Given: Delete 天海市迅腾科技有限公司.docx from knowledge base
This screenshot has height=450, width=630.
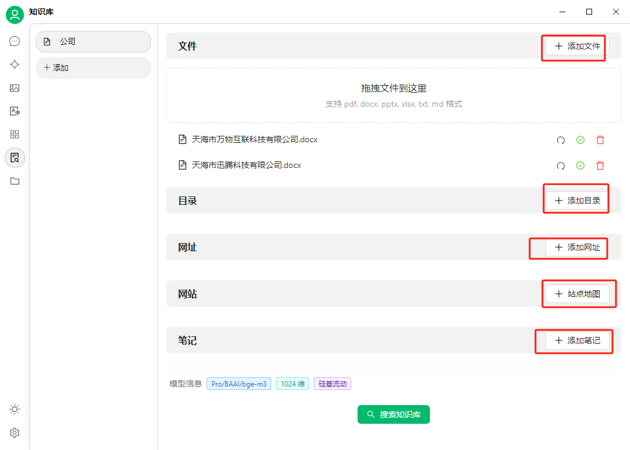Looking at the screenshot, I should point(600,165).
